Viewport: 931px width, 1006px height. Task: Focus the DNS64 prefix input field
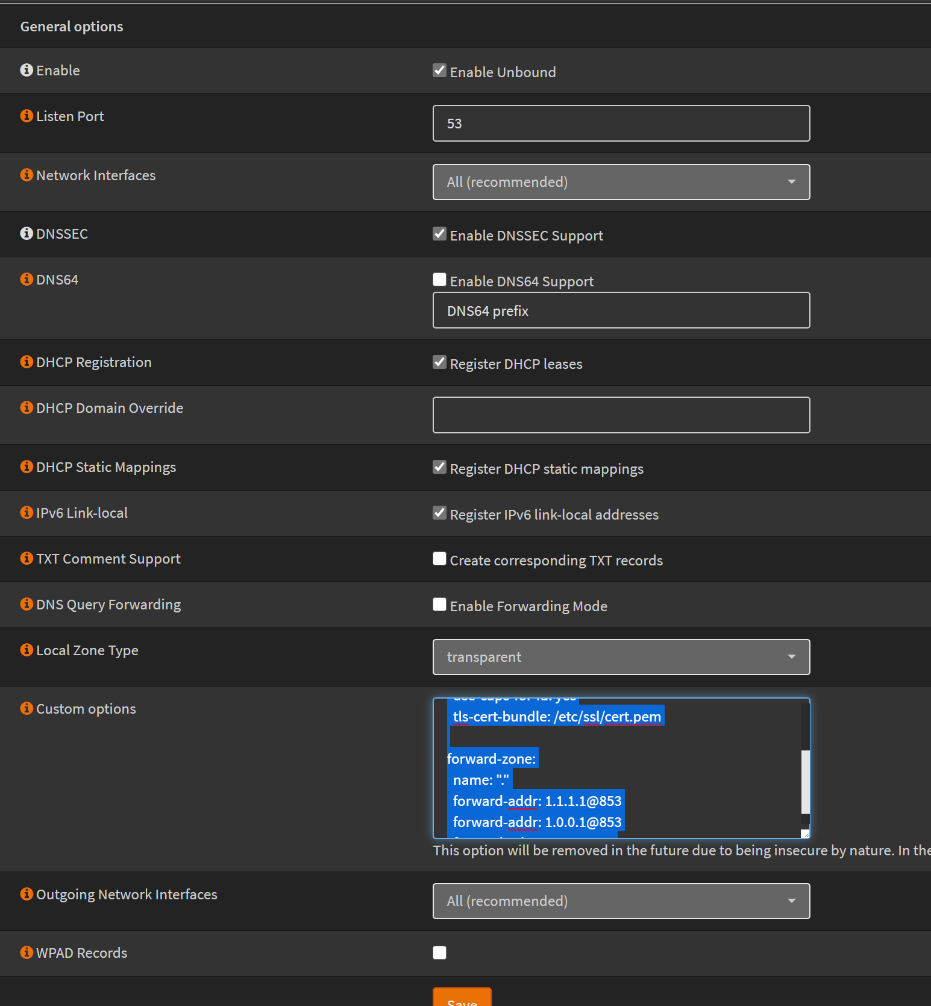621,310
